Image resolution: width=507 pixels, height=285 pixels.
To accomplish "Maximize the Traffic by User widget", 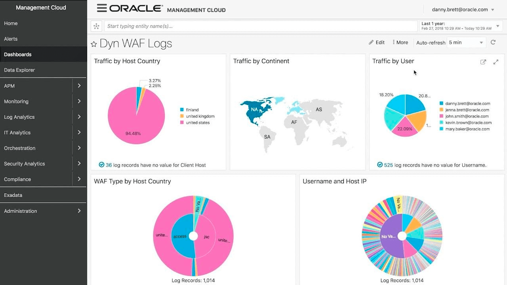I will [496, 62].
